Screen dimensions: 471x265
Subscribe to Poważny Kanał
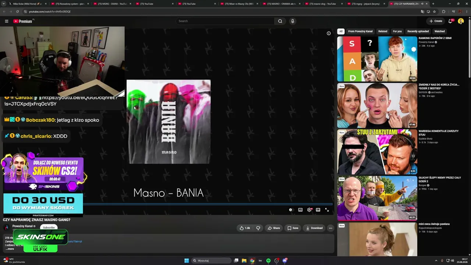49,227
